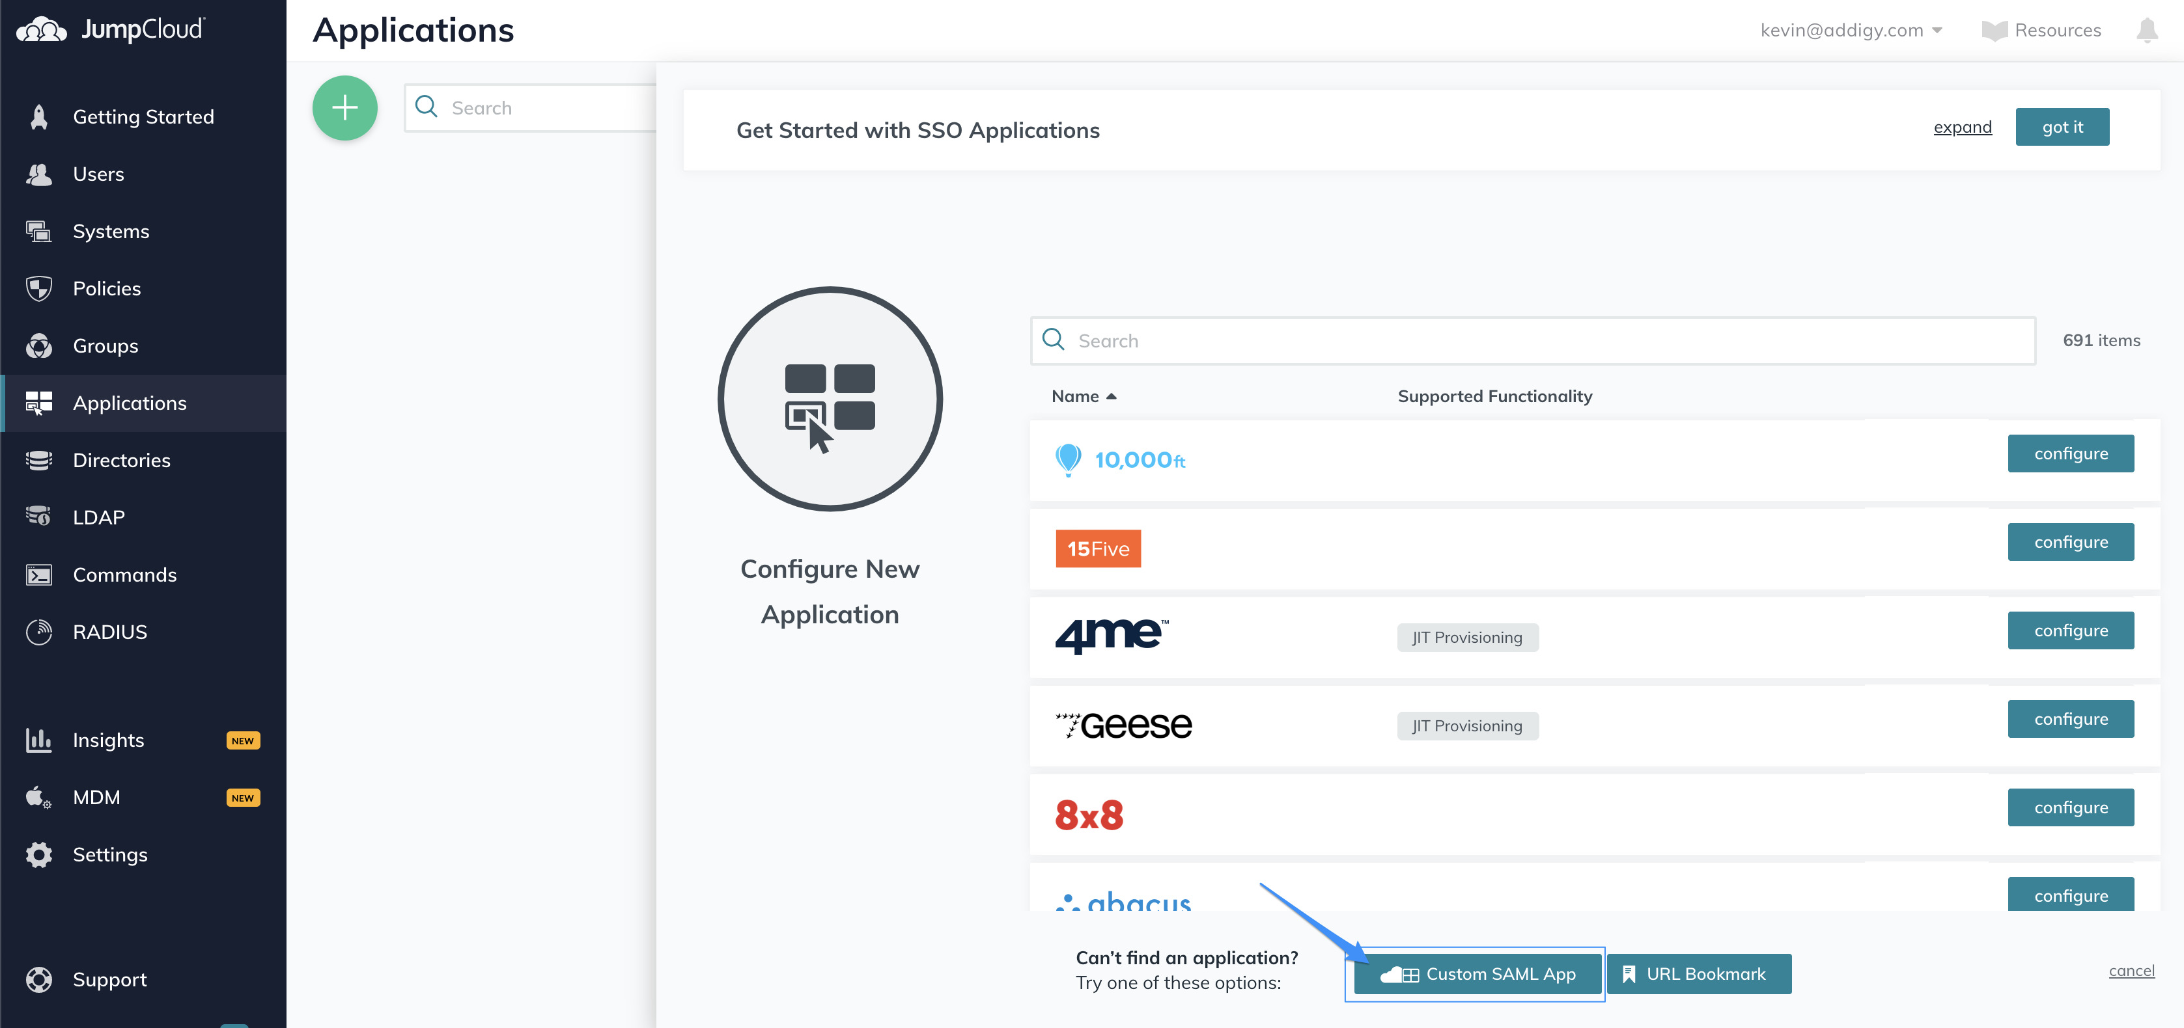Viewport: 2184px width, 1028px height.
Task: Click the Settings gear icon
Action: [39, 854]
